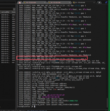Click 'mipi-csi2 ERR1:0x1000000' log line
The height and width of the screenshot is (111, 110).
pyautogui.click(x=43, y=74)
